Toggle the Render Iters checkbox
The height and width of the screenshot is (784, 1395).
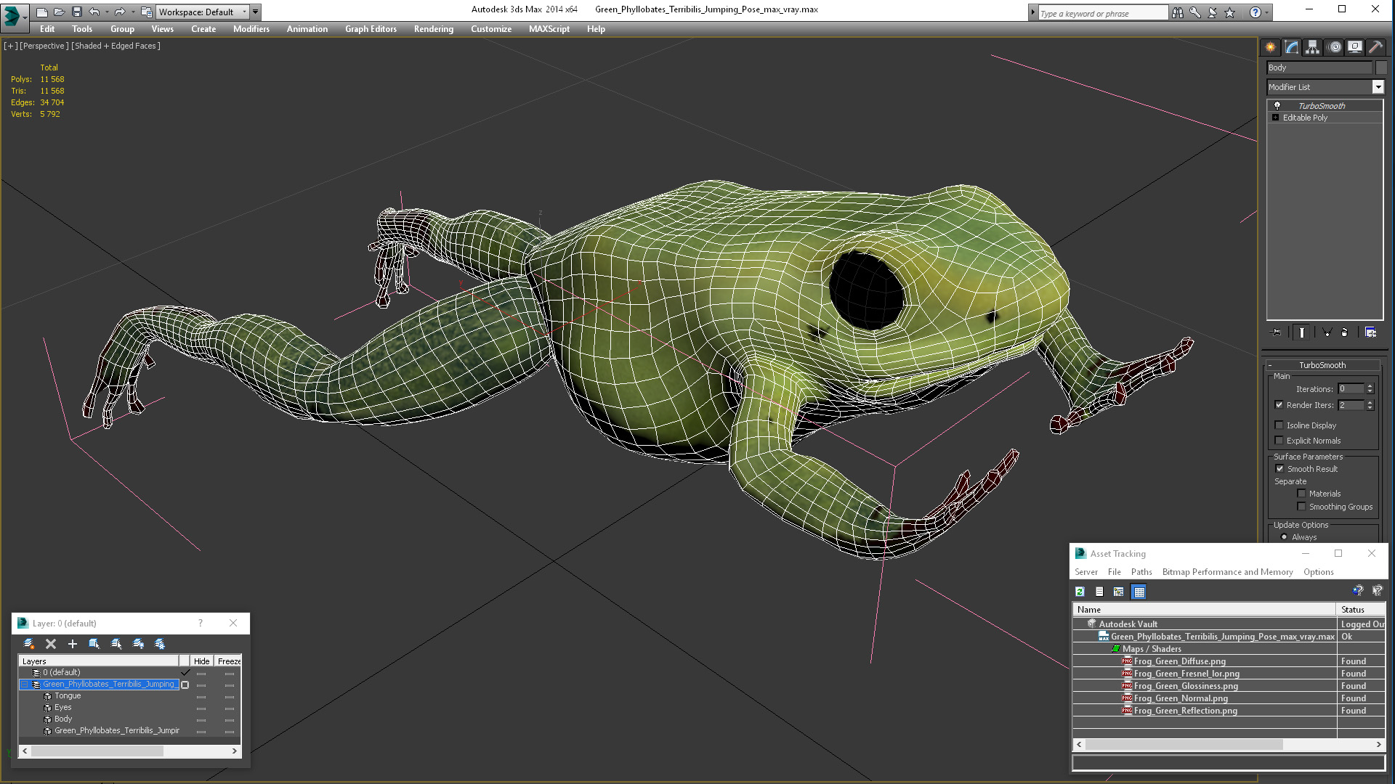(x=1279, y=405)
